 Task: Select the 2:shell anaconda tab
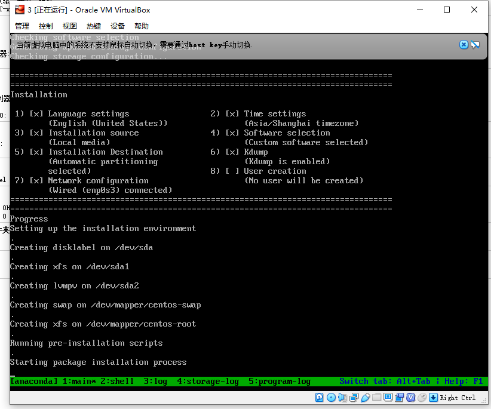(117, 381)
